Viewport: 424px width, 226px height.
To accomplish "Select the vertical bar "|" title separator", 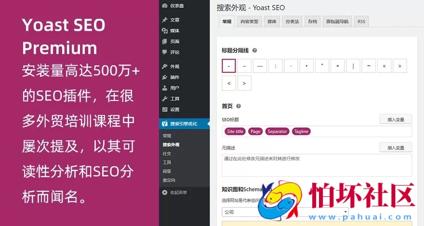I will point(353,66).
